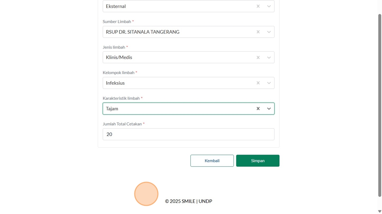Click the Infeksius selected value text
Image resolution: width=382 pixels, height=214 pixels.
(115, 83)
